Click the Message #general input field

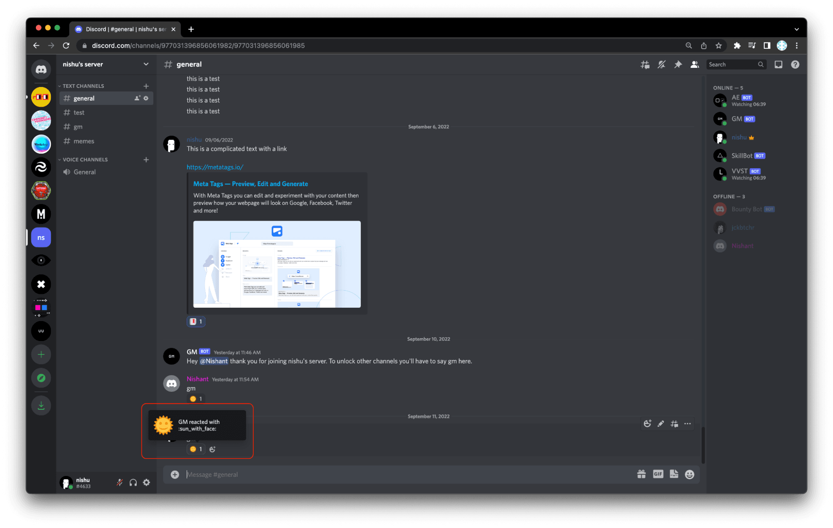click(408, 474)
